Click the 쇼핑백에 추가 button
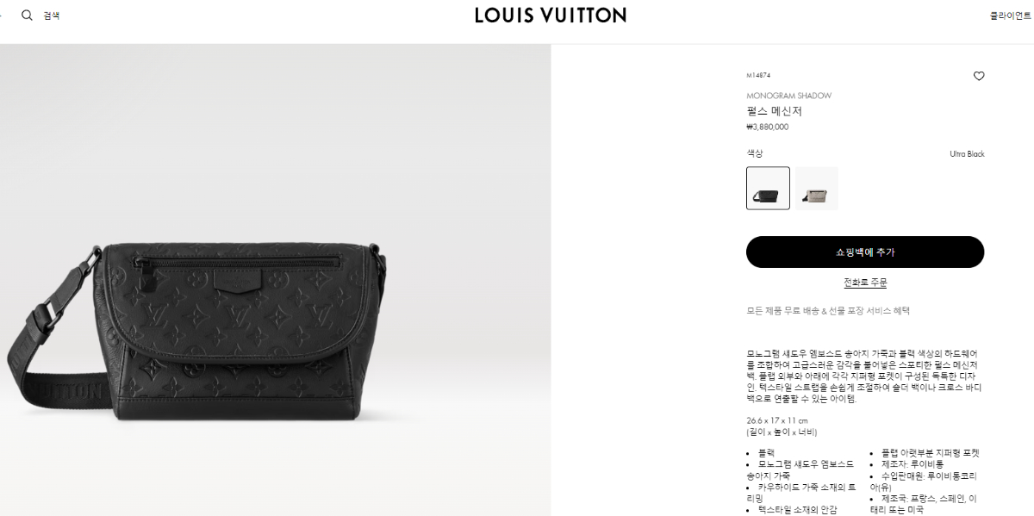This screenshot has width=1034, height=516. click(865, 252)
